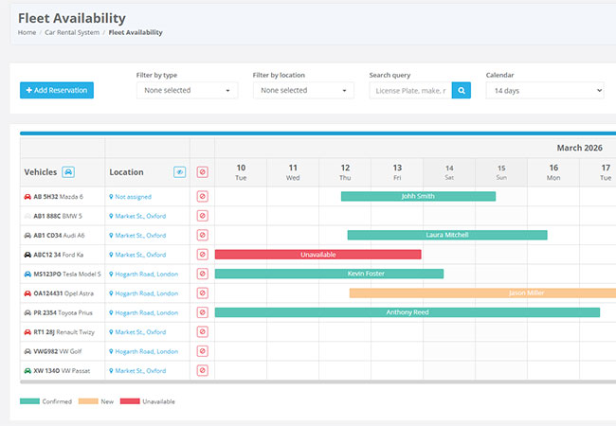This screenshot has width=616, height=426.
Task: Click the grey car icon of Audi A6
Action: click(x=27, y=236)
